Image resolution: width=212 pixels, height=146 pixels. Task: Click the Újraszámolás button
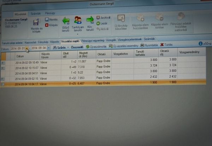pos(96,46)
